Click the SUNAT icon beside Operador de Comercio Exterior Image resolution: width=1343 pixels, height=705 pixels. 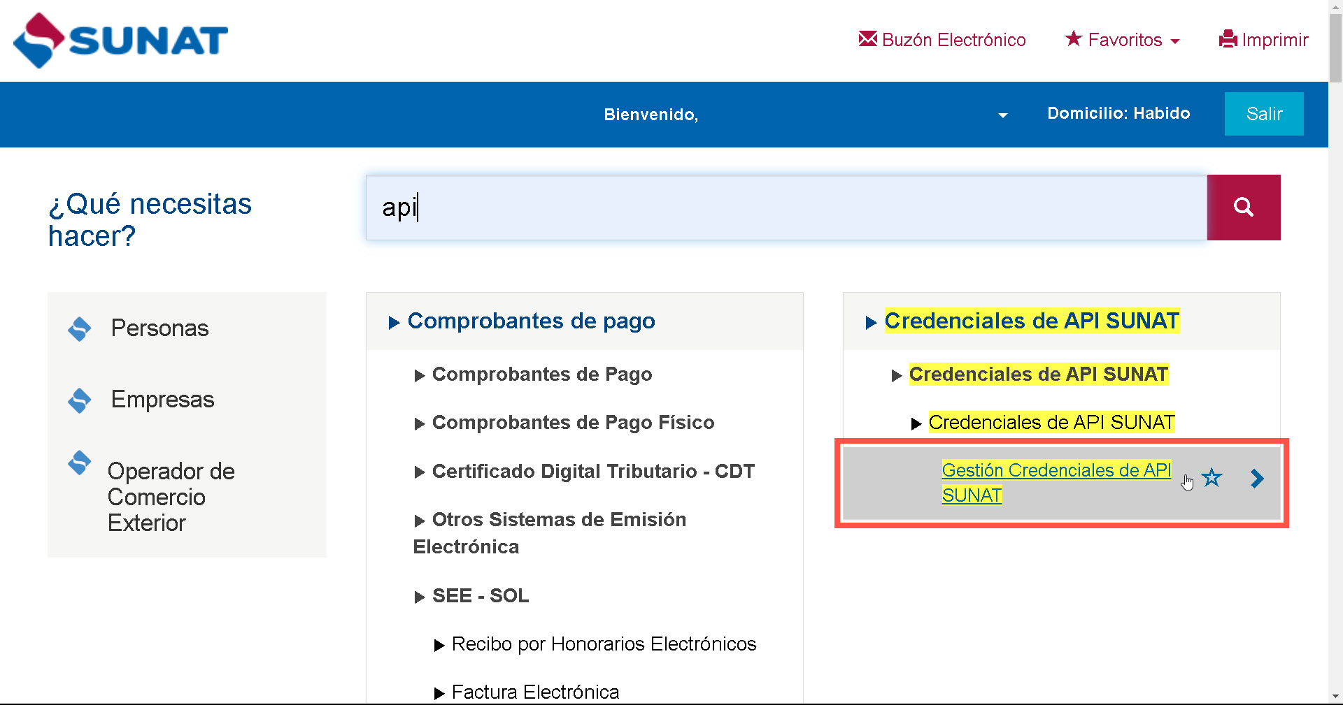coord(80,463)
